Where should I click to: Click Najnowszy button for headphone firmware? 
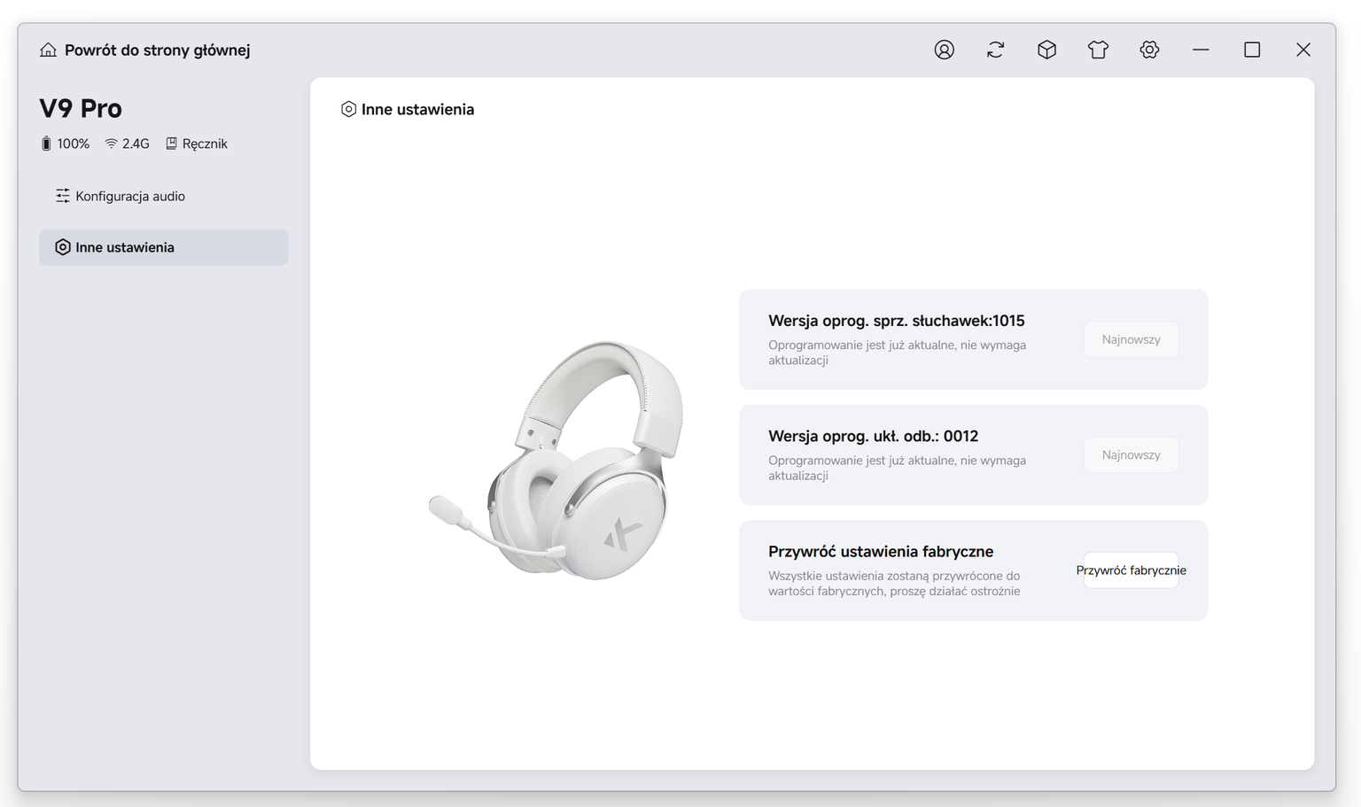coord(1131,339)
